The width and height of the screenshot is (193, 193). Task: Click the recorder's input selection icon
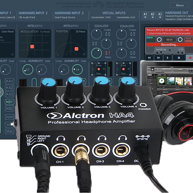[x=188, y=39]
